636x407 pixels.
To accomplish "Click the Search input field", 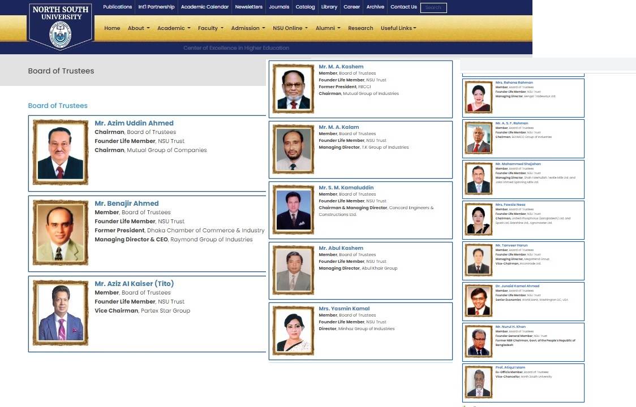I will 433,8.
